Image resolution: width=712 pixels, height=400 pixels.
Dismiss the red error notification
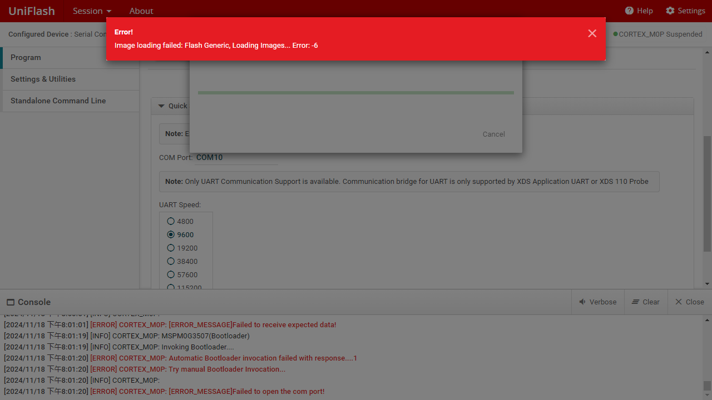click(x=592, y=33)
